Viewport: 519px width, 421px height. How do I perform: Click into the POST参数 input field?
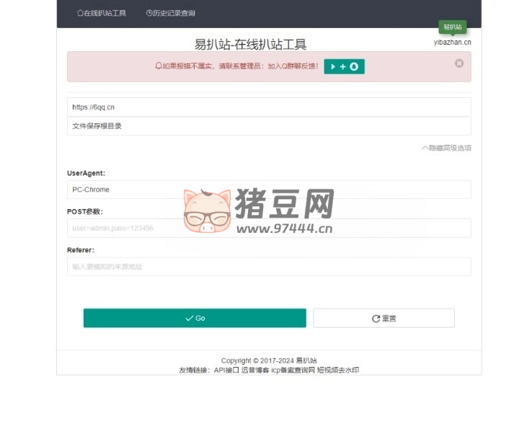click(x=269, y=228)
